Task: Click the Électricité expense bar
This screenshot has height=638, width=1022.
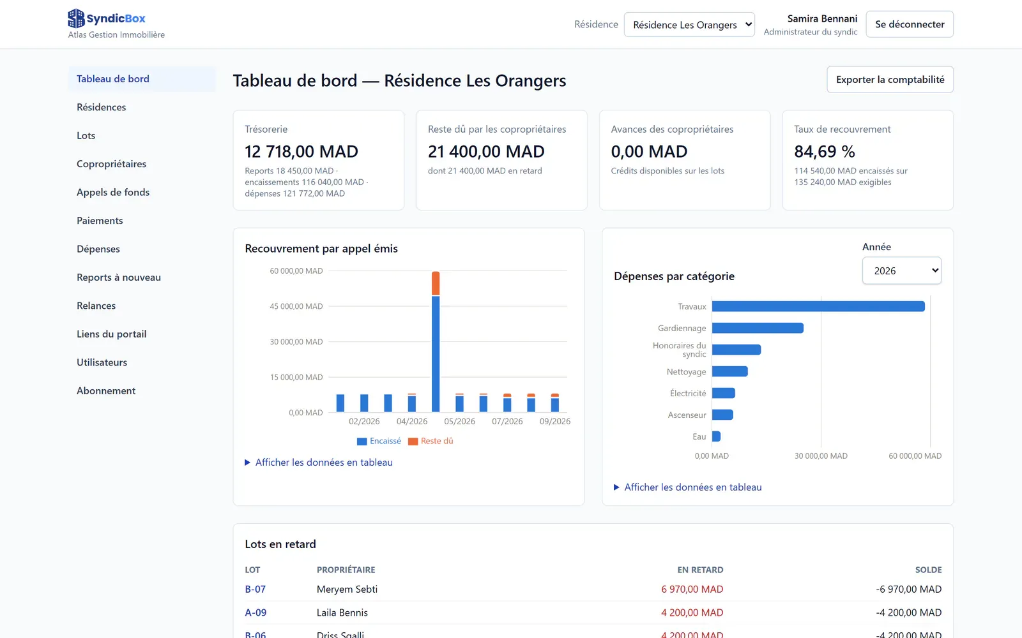Action: 724,393
